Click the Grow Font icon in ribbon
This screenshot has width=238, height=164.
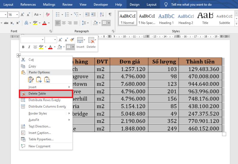pos(23,15)
